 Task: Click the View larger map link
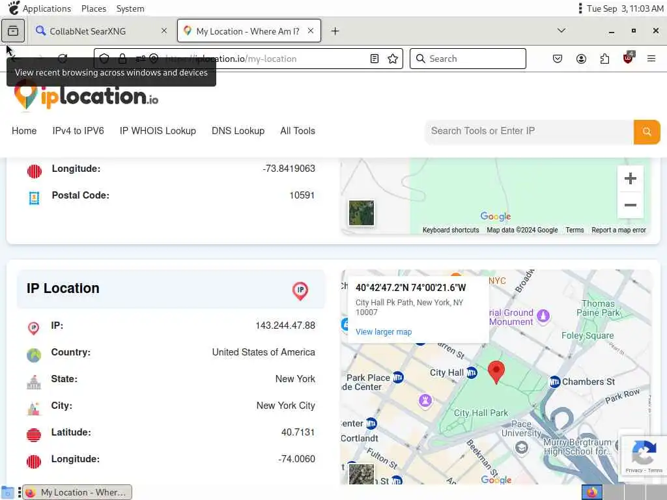384,331
